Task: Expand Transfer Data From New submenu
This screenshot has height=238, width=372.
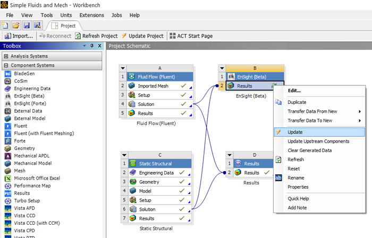Action: (x=319, y=111)
